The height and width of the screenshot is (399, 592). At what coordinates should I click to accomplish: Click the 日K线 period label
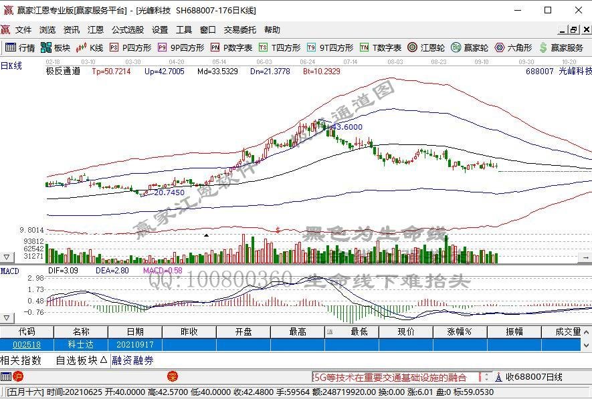[x=11, y=66]
